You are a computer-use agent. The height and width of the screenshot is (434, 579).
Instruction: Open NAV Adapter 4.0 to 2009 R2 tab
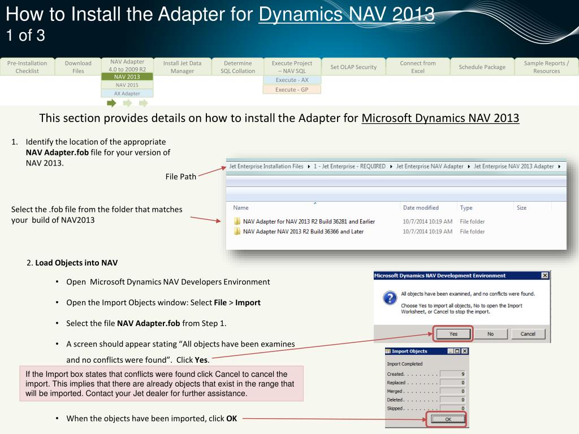pyautogui.click(x=127, y=66)
